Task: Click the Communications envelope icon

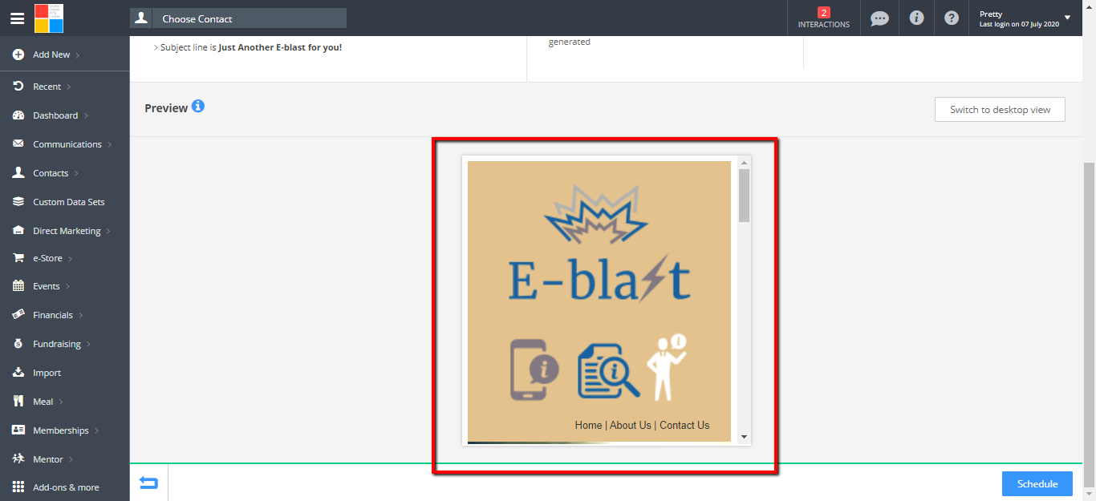Action: [18, 144]
